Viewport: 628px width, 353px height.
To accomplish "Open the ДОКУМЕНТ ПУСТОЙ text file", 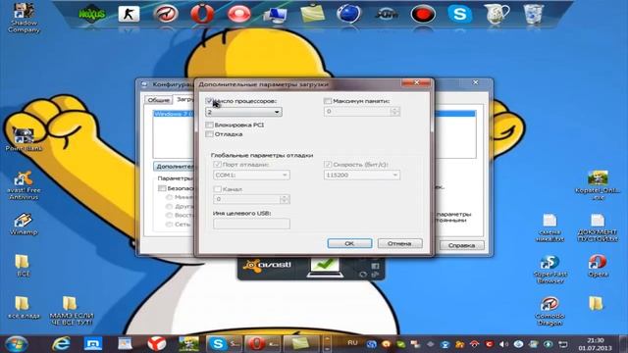I will click(598, 227).
